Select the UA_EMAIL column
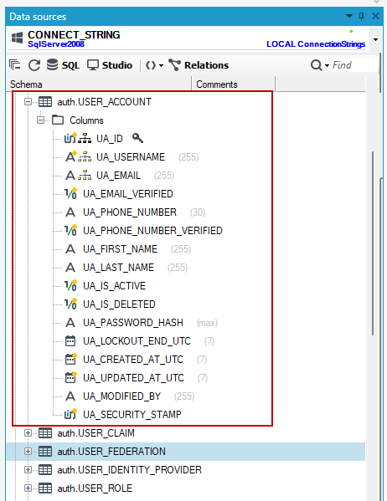Viewport: 387px width, 501px height. (x=118, y=176)
